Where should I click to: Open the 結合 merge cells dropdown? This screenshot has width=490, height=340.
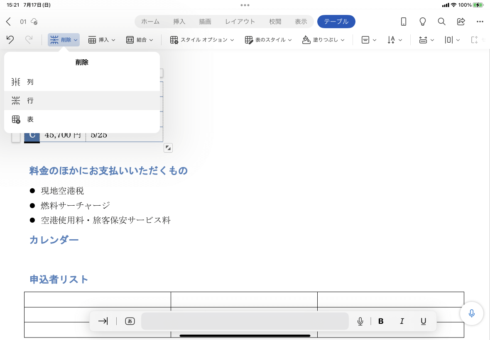pyautogui.click(x=140, y=40)
